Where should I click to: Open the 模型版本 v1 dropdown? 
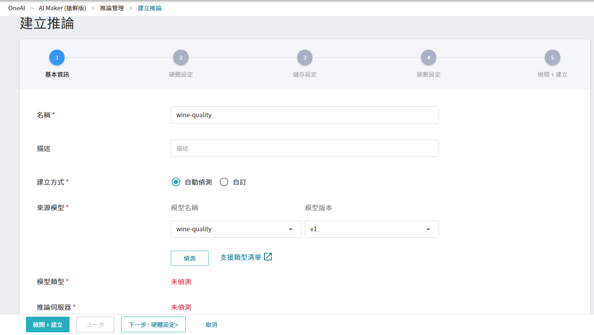point(371,229)
